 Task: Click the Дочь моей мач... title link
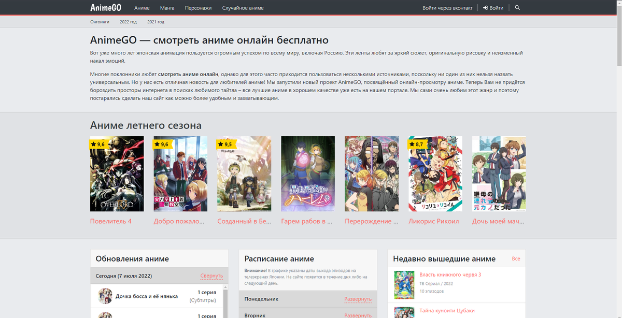click(x=498, y=221)
